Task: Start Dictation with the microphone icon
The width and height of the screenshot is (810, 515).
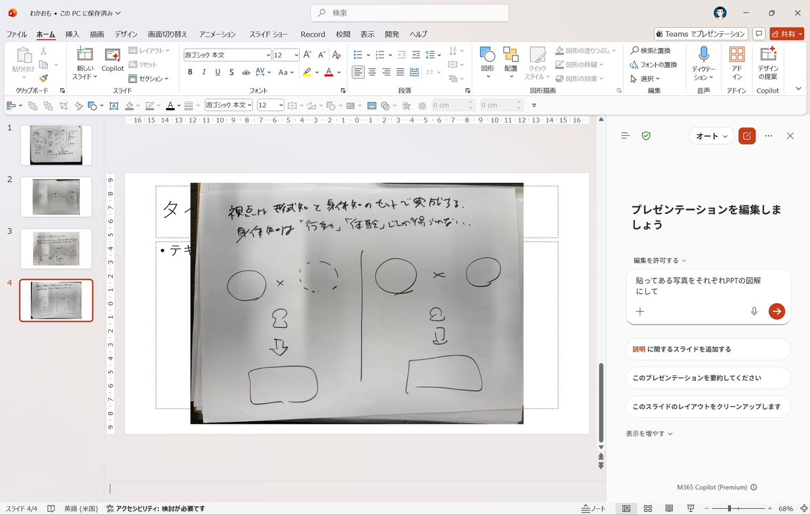Action: [x=703, y=54]
